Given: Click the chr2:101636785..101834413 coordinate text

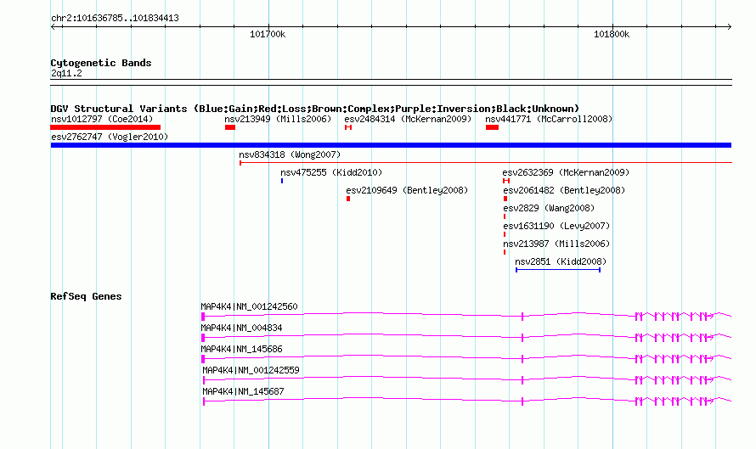Looking at the screenshot, I should [x=115, y=18].
